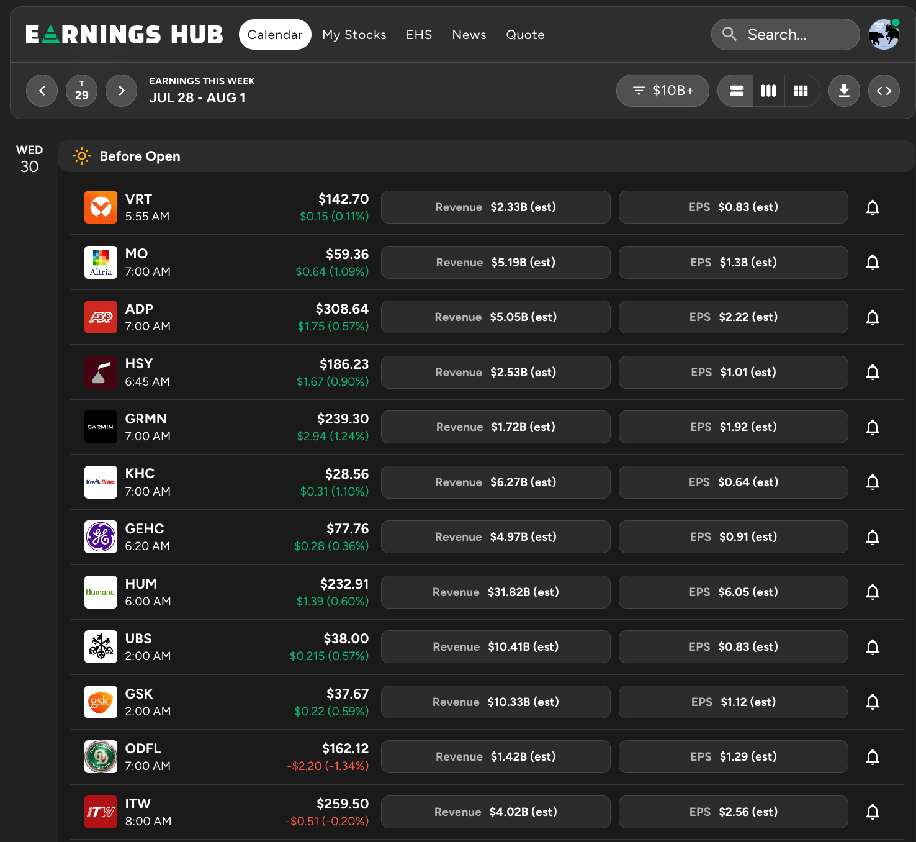916x842 pixels.
Task: Open the embed code button
Action: pos(884,91)
